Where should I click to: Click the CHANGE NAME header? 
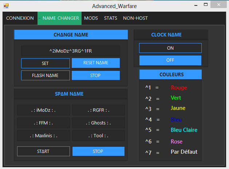click(71, 35)
